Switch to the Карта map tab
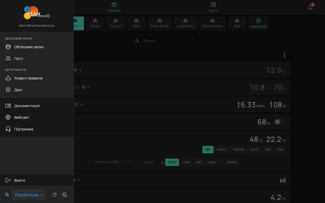Viewport: 325px width, 203px height. tap(213, 7)
